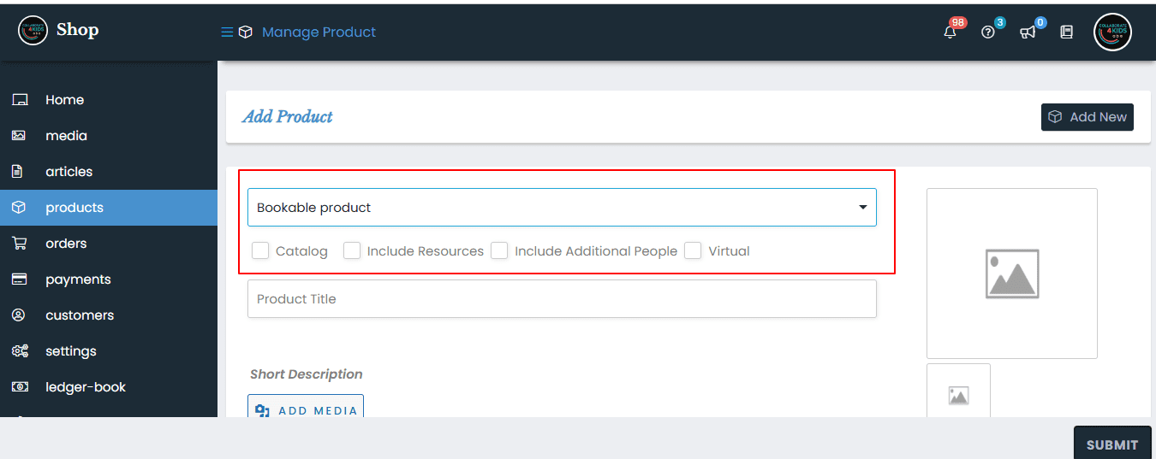
Task: Click the ADD MEDIA button
Action: (306, 409)
